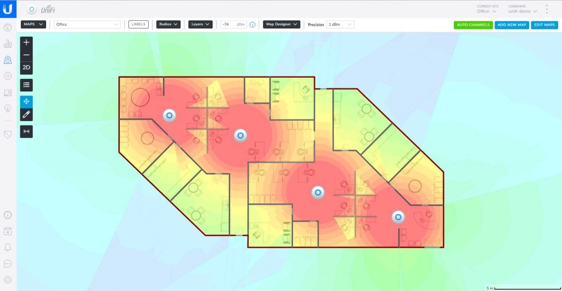Open the Statistics bar chart page
Viewport: 562px width, 291px height.
click(x=8, y=44)
